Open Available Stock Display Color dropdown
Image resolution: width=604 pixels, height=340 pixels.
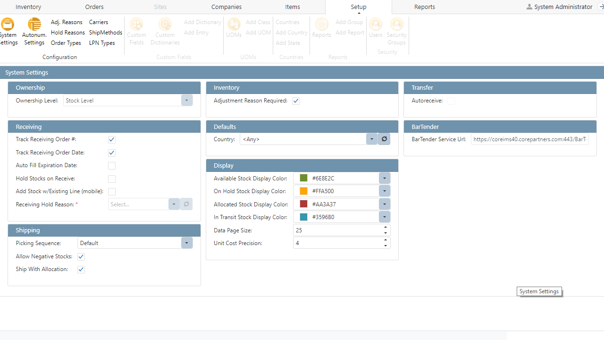coord(385,178)
